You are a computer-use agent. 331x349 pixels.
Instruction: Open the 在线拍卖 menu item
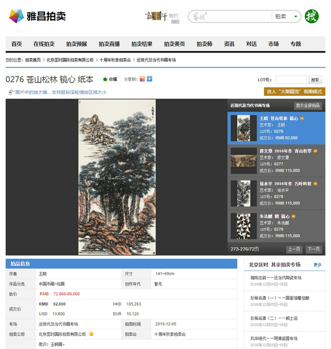click(44, 44)
